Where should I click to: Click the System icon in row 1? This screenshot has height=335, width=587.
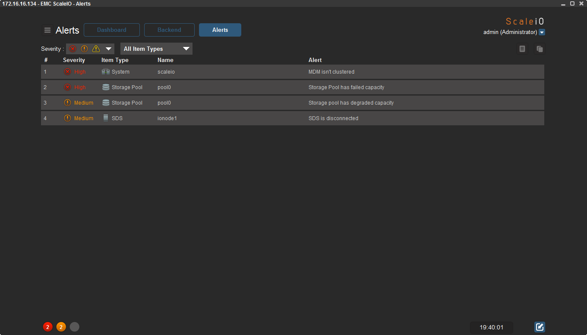(x=105, y=72)
